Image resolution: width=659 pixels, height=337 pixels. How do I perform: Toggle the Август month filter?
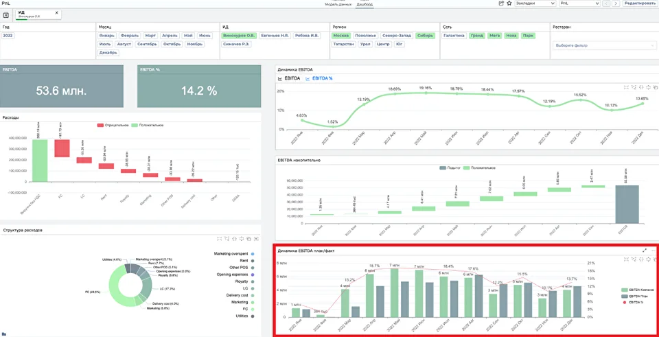[x=124, y=44]
